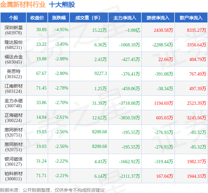Select stock 银河磁体 (300127)
The height and width of the screenshot is (193, 208).
[13, 161]
